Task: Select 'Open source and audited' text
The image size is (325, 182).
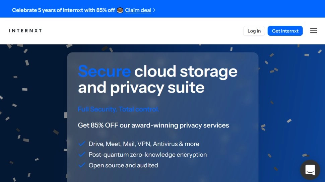Action: pyautogui.click(x=123, y=165)
